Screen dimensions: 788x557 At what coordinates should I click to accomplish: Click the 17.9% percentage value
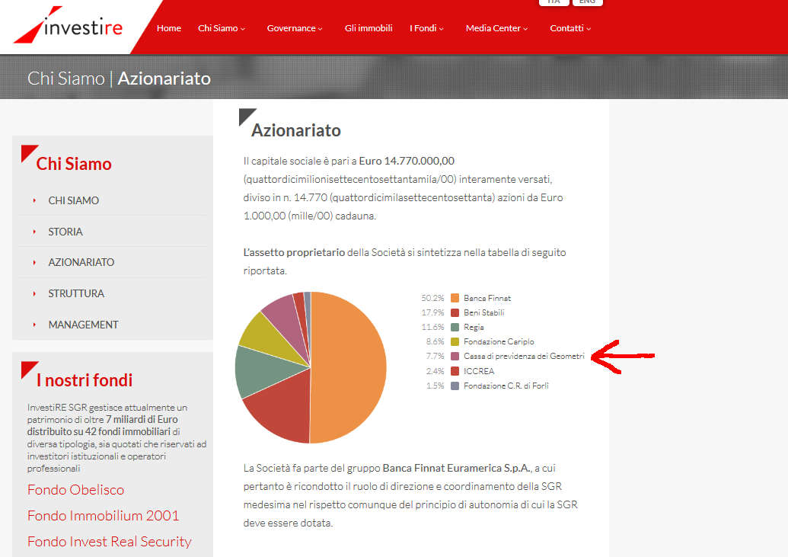click(432, 312)
